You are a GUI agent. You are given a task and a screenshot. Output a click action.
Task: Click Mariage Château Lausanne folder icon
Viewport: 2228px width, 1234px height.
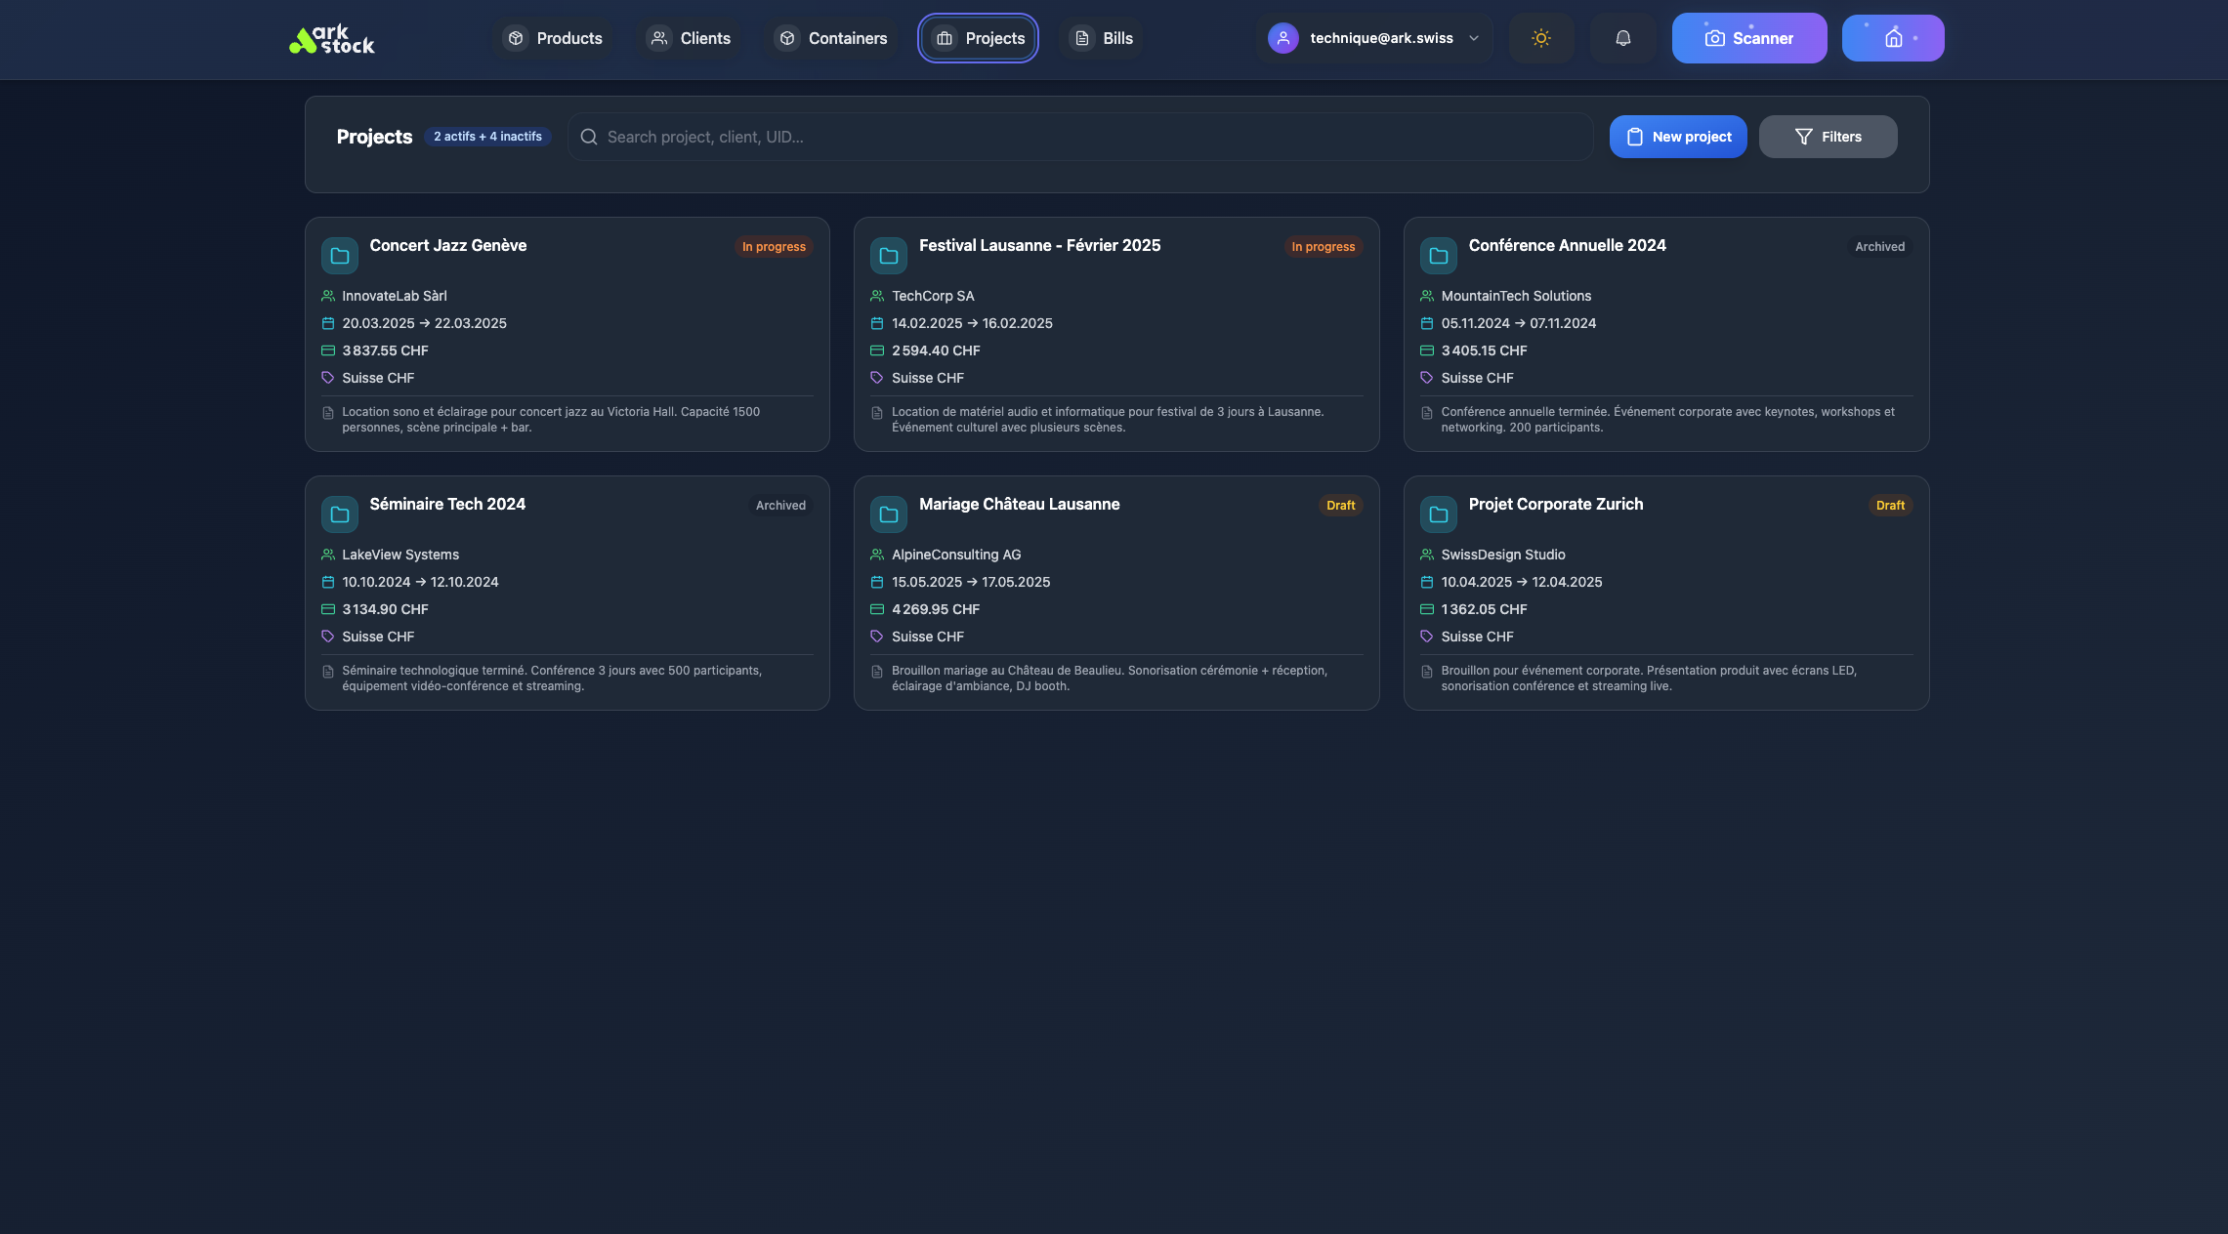pos(889,514)
